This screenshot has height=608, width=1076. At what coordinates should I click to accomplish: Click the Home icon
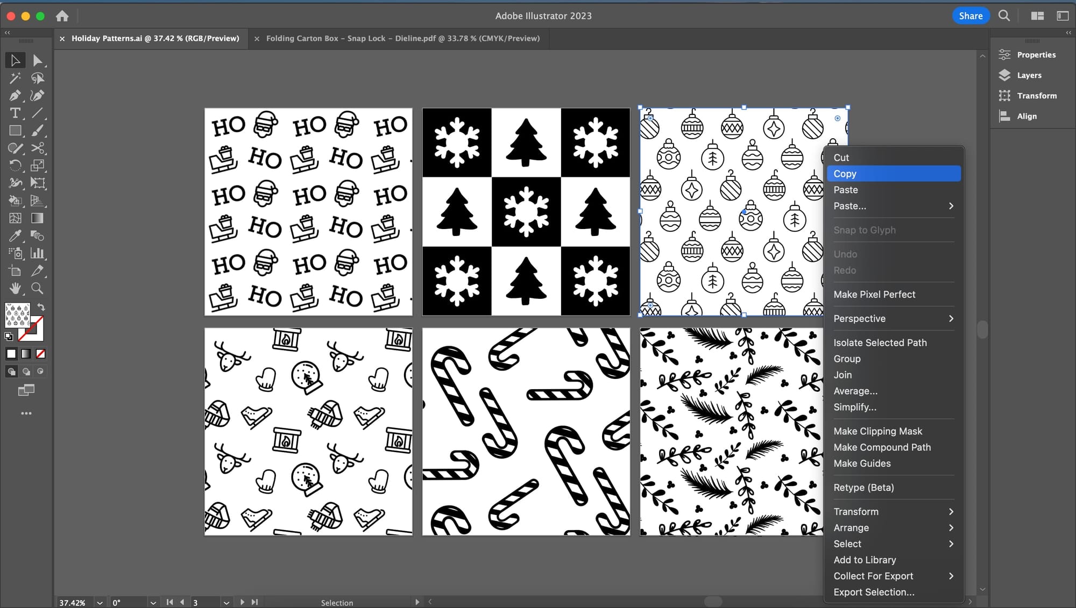click(x=62, y=16)
